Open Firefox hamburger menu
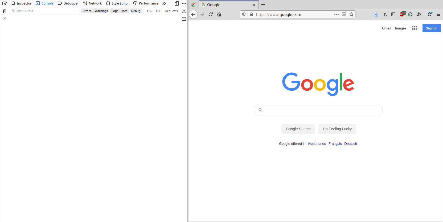This screenshot has height=222, width=443. (438, 14)
